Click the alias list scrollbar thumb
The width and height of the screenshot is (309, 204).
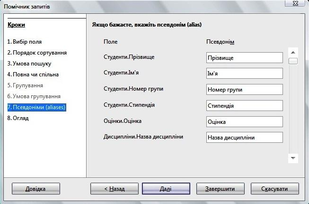[x=293, y=61]
